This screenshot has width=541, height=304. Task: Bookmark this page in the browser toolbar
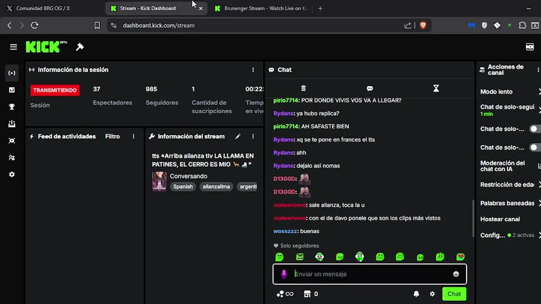[x=97, y=25]
